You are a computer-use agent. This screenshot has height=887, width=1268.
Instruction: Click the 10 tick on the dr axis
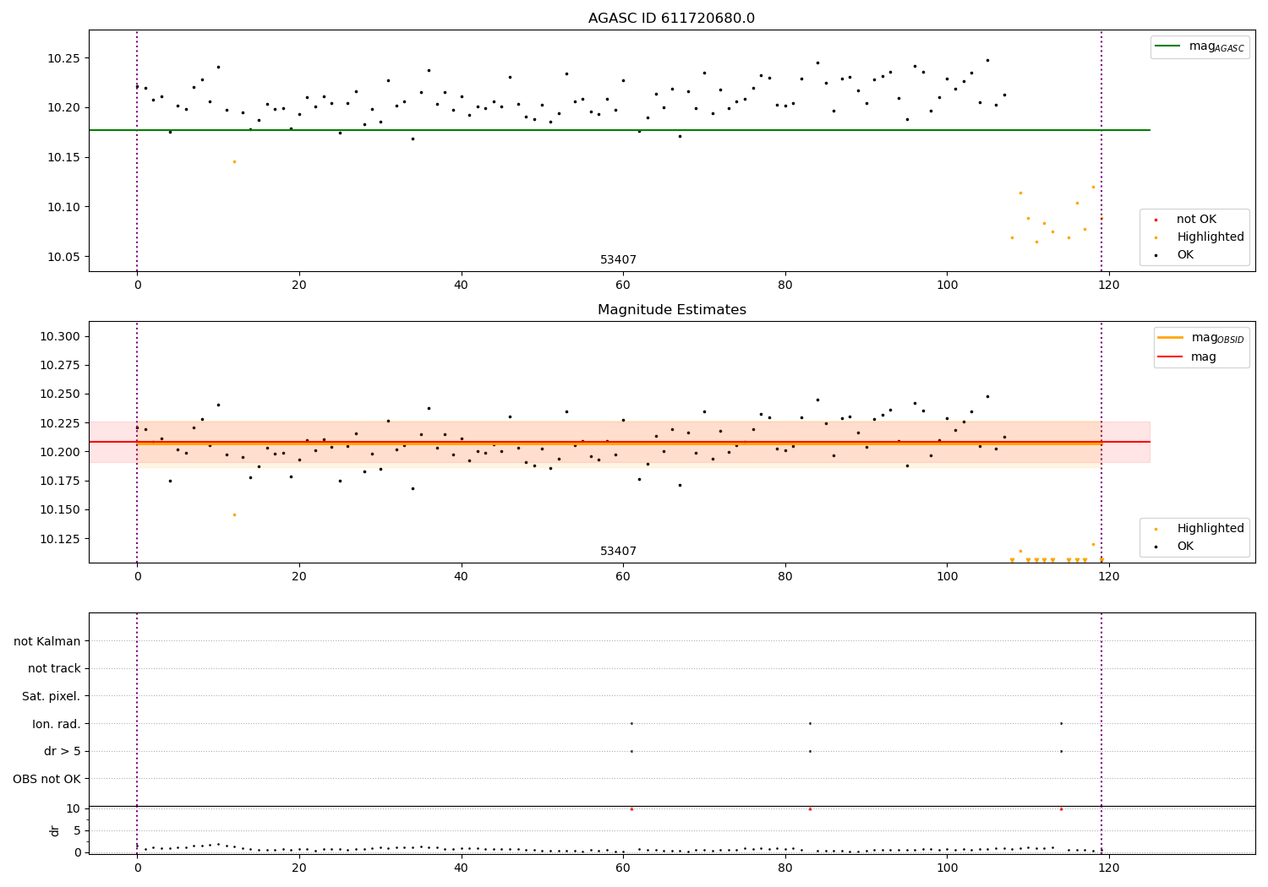click(73, 808)
